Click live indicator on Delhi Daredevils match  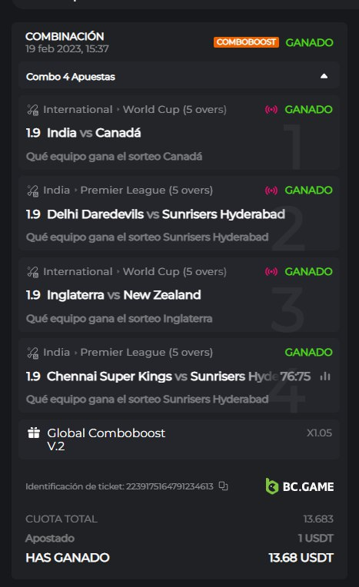pyautogui.click(x=271, y=191)
